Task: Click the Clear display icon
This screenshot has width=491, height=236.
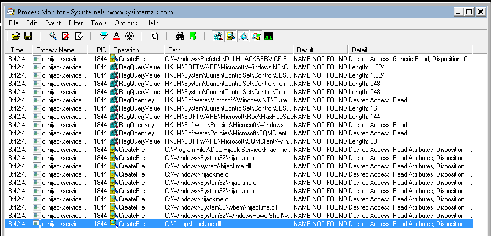Action: tap(79, 36)
